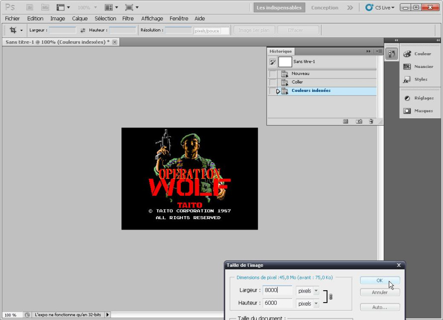Click the dialog Largeur field showing 8000

pyautogui.click(x=277, y=290)
